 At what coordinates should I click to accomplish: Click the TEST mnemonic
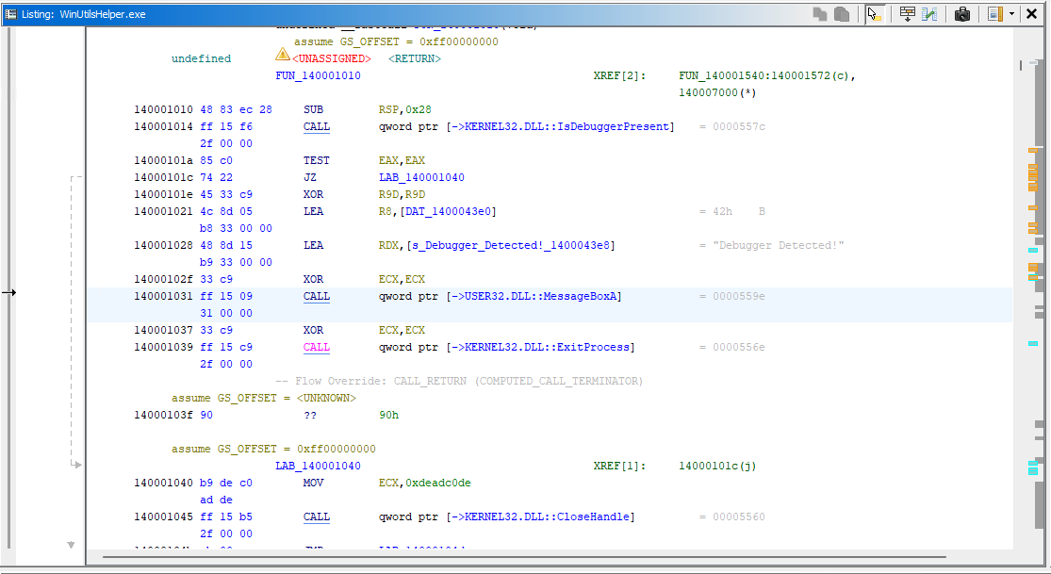(x=317, y=160)
